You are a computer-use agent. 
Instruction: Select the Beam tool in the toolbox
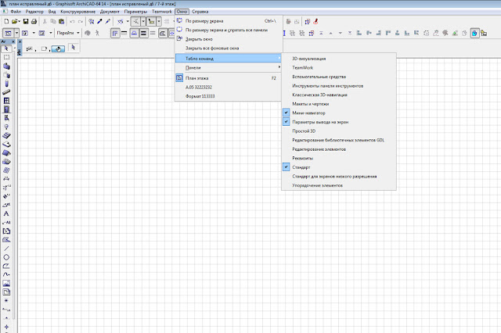[6, 92]
